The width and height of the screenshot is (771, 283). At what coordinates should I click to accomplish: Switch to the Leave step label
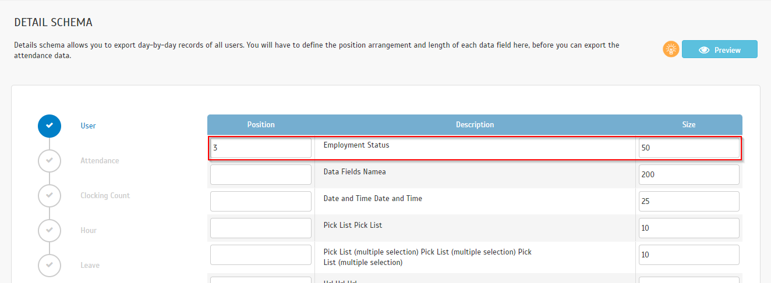click(90, 265)
